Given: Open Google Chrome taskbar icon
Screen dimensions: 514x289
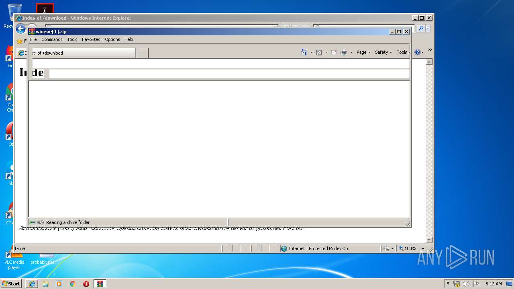Looking at the screenshot, I should pyautogui.click(x=72, y=284).
